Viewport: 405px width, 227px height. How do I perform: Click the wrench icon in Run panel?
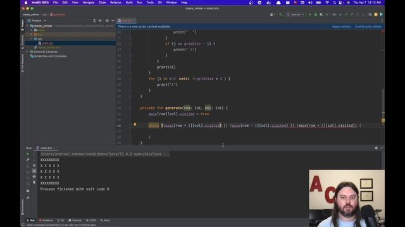(28, 160)
